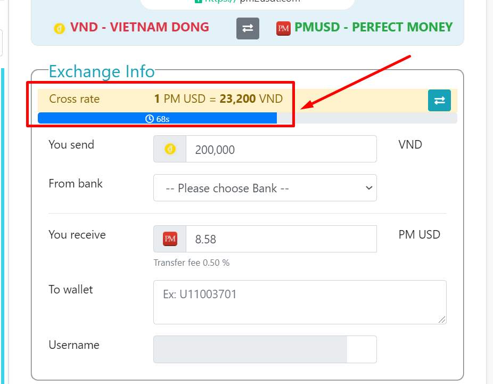493x384 pixels.
Task: Click the dong coin icon before You send amount
Action: (x=170, y=149)
